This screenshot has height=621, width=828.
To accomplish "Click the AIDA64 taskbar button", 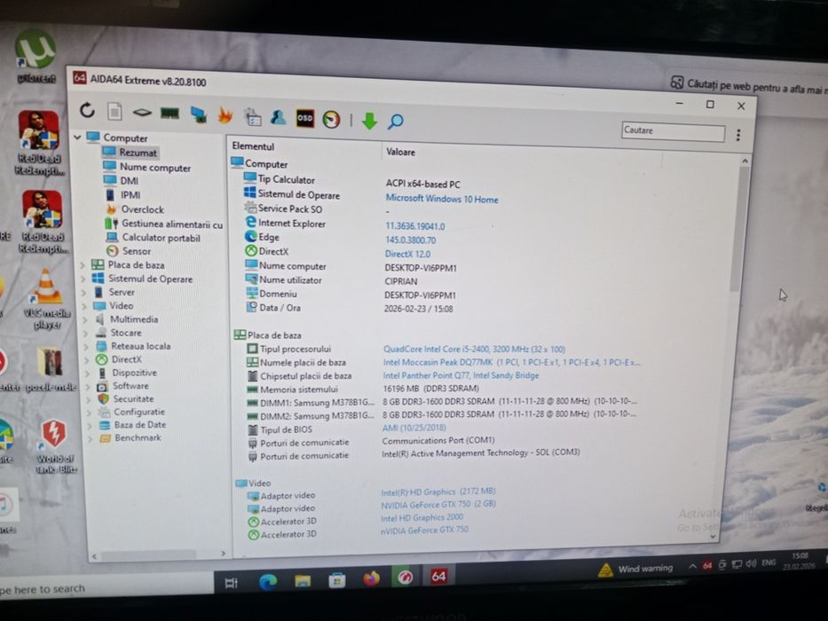I will pyautogui.click(x=438, y=576).
